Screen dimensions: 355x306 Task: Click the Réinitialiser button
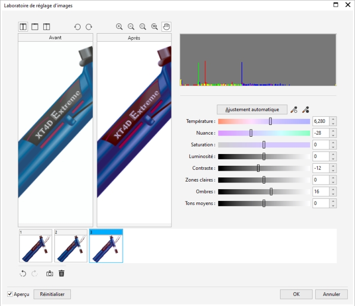pyautogui.click(x=52, y=294)
